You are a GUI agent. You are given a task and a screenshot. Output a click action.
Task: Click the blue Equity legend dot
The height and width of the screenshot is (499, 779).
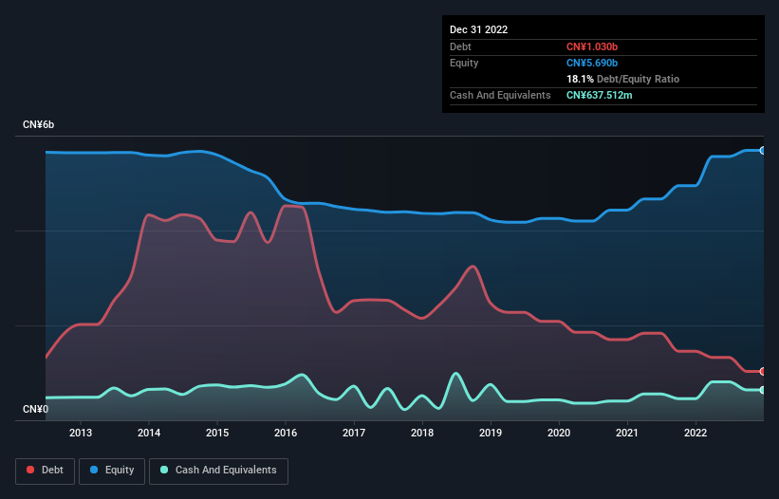[x=94, y=470]
